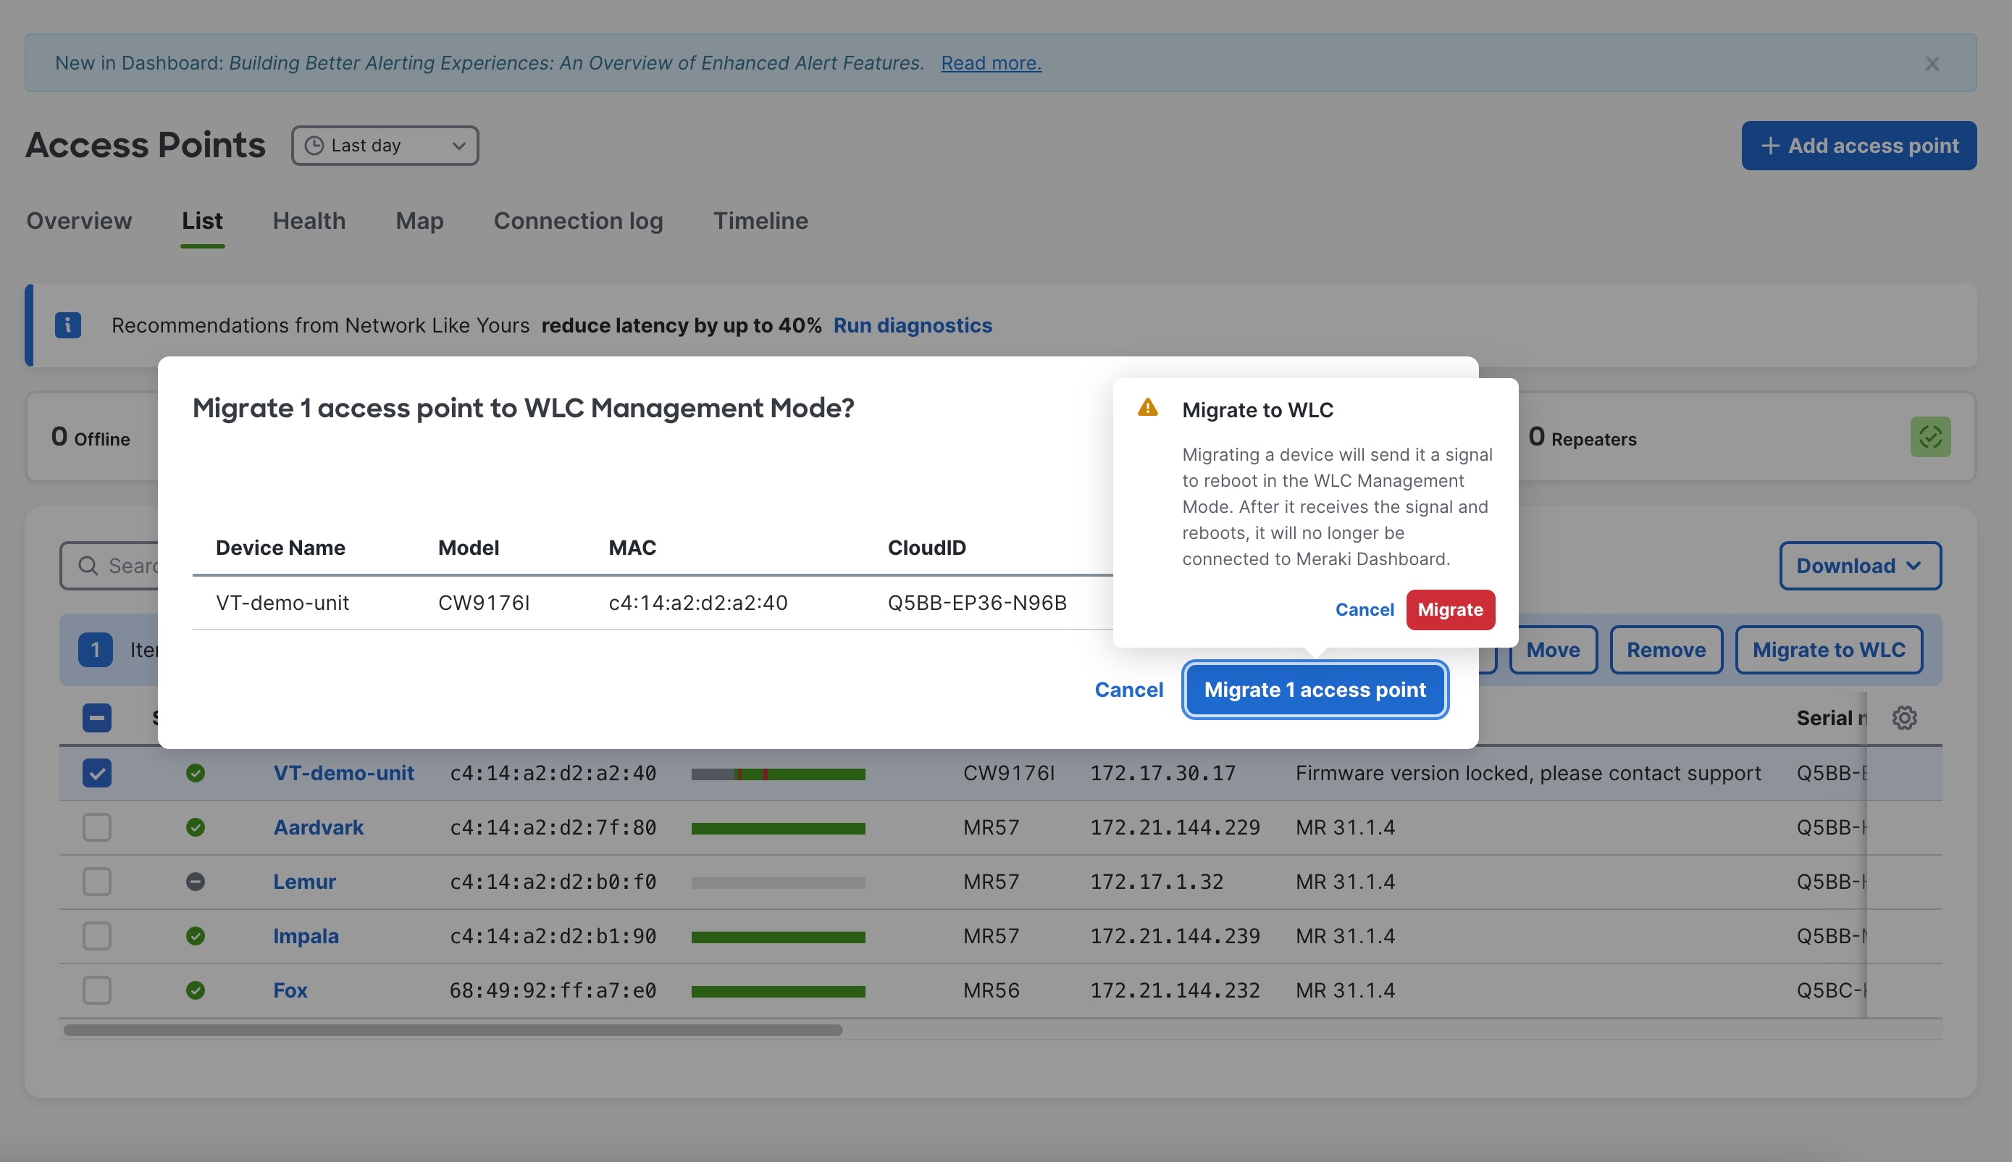
Task: Click the info icon on recommendations banner
Action: 68,325
